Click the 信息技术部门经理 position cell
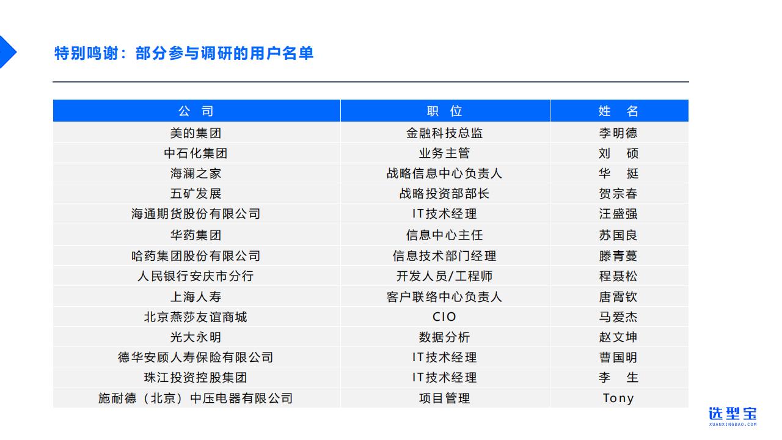Image resolution: width=782 pixels, height=440 pixels. point(445,255)
